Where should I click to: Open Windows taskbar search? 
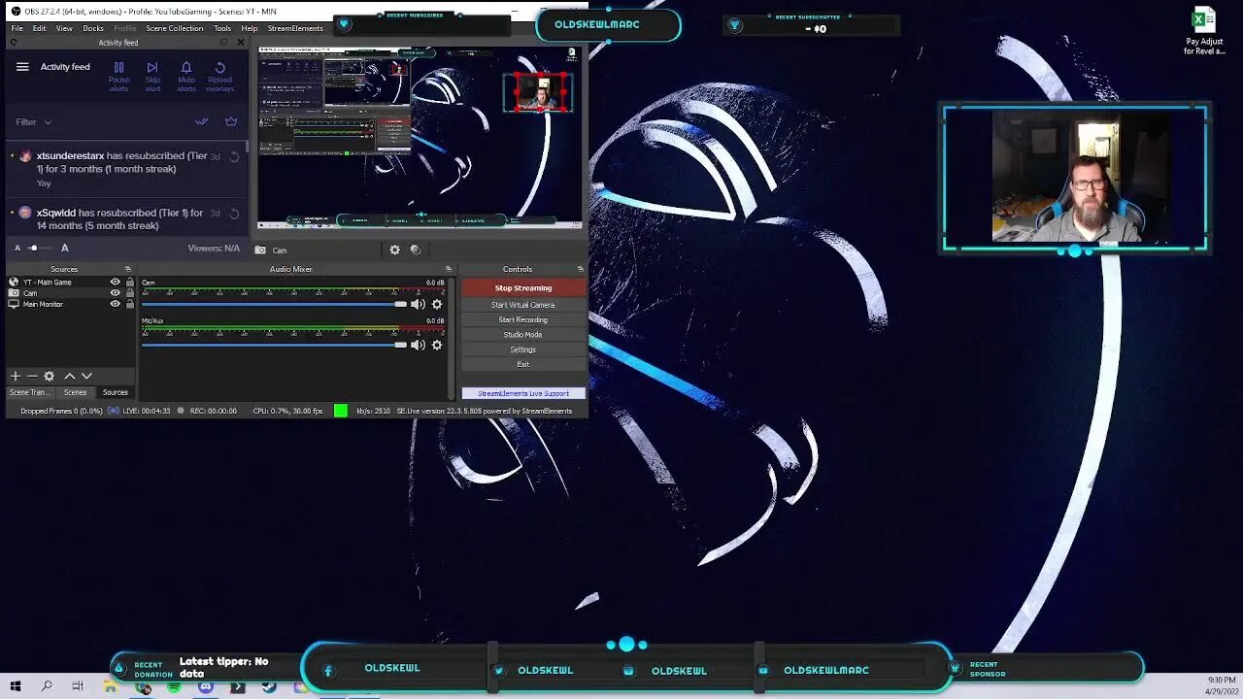click(x=47, y=686)
